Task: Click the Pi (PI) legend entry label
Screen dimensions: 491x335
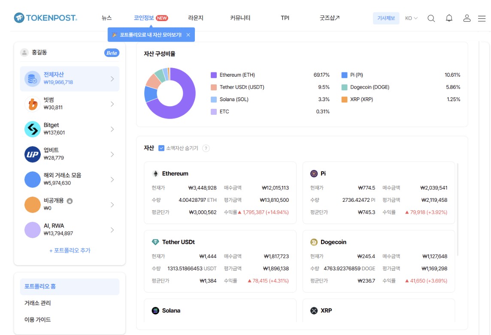Action: pyautogui.click(x=357, y=75)
